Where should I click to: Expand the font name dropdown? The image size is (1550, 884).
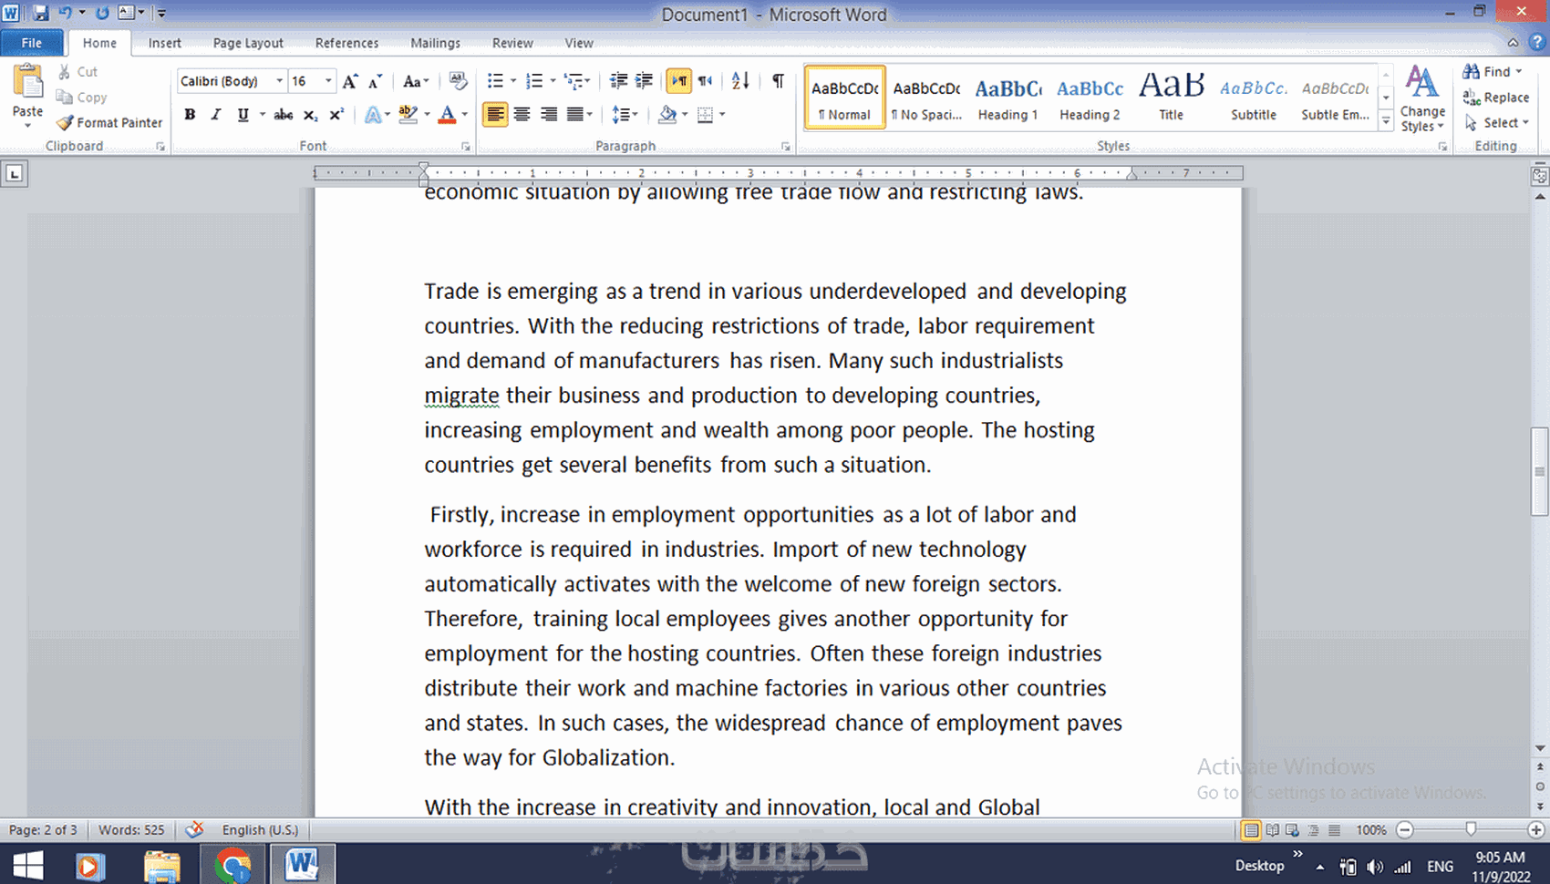(x=279, y=81)
